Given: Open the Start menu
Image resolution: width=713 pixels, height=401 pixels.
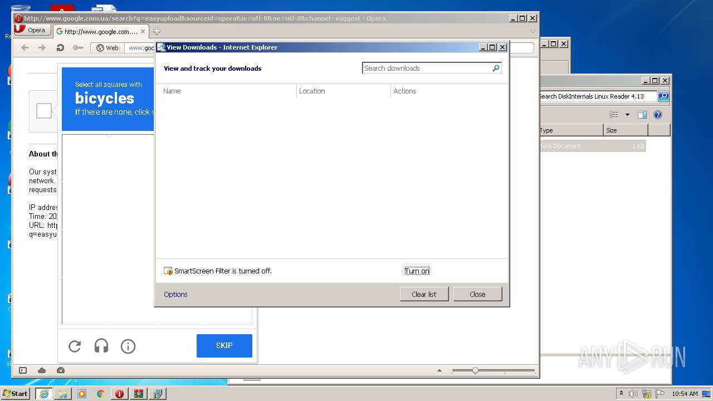Looking at the screenshot, I should [16, 394].
